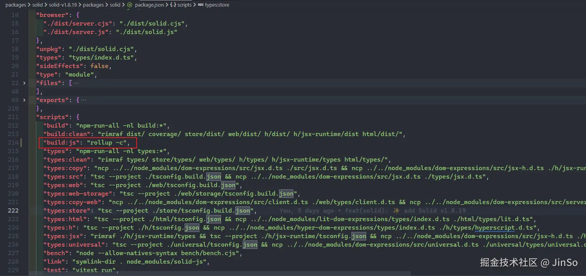The height and width of the screenshot is (276, 586).
Task: Unfold the ellipsis after "files": [
Action: pyautogui.click(x=76, y=83)
